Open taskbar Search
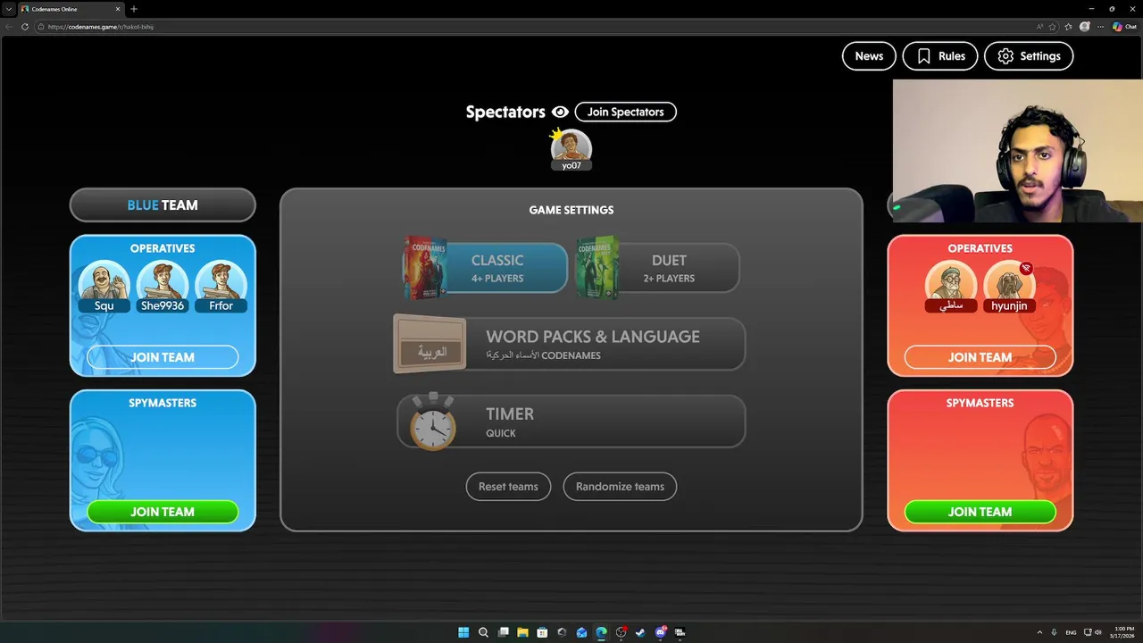The width and height of the screenshot is (1143, 643). pyautogui.click(x=483, y=632)
